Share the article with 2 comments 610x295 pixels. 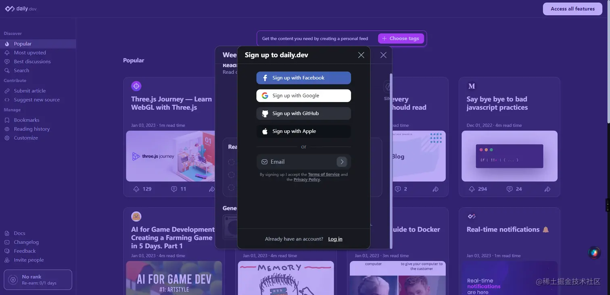[436, 189]
